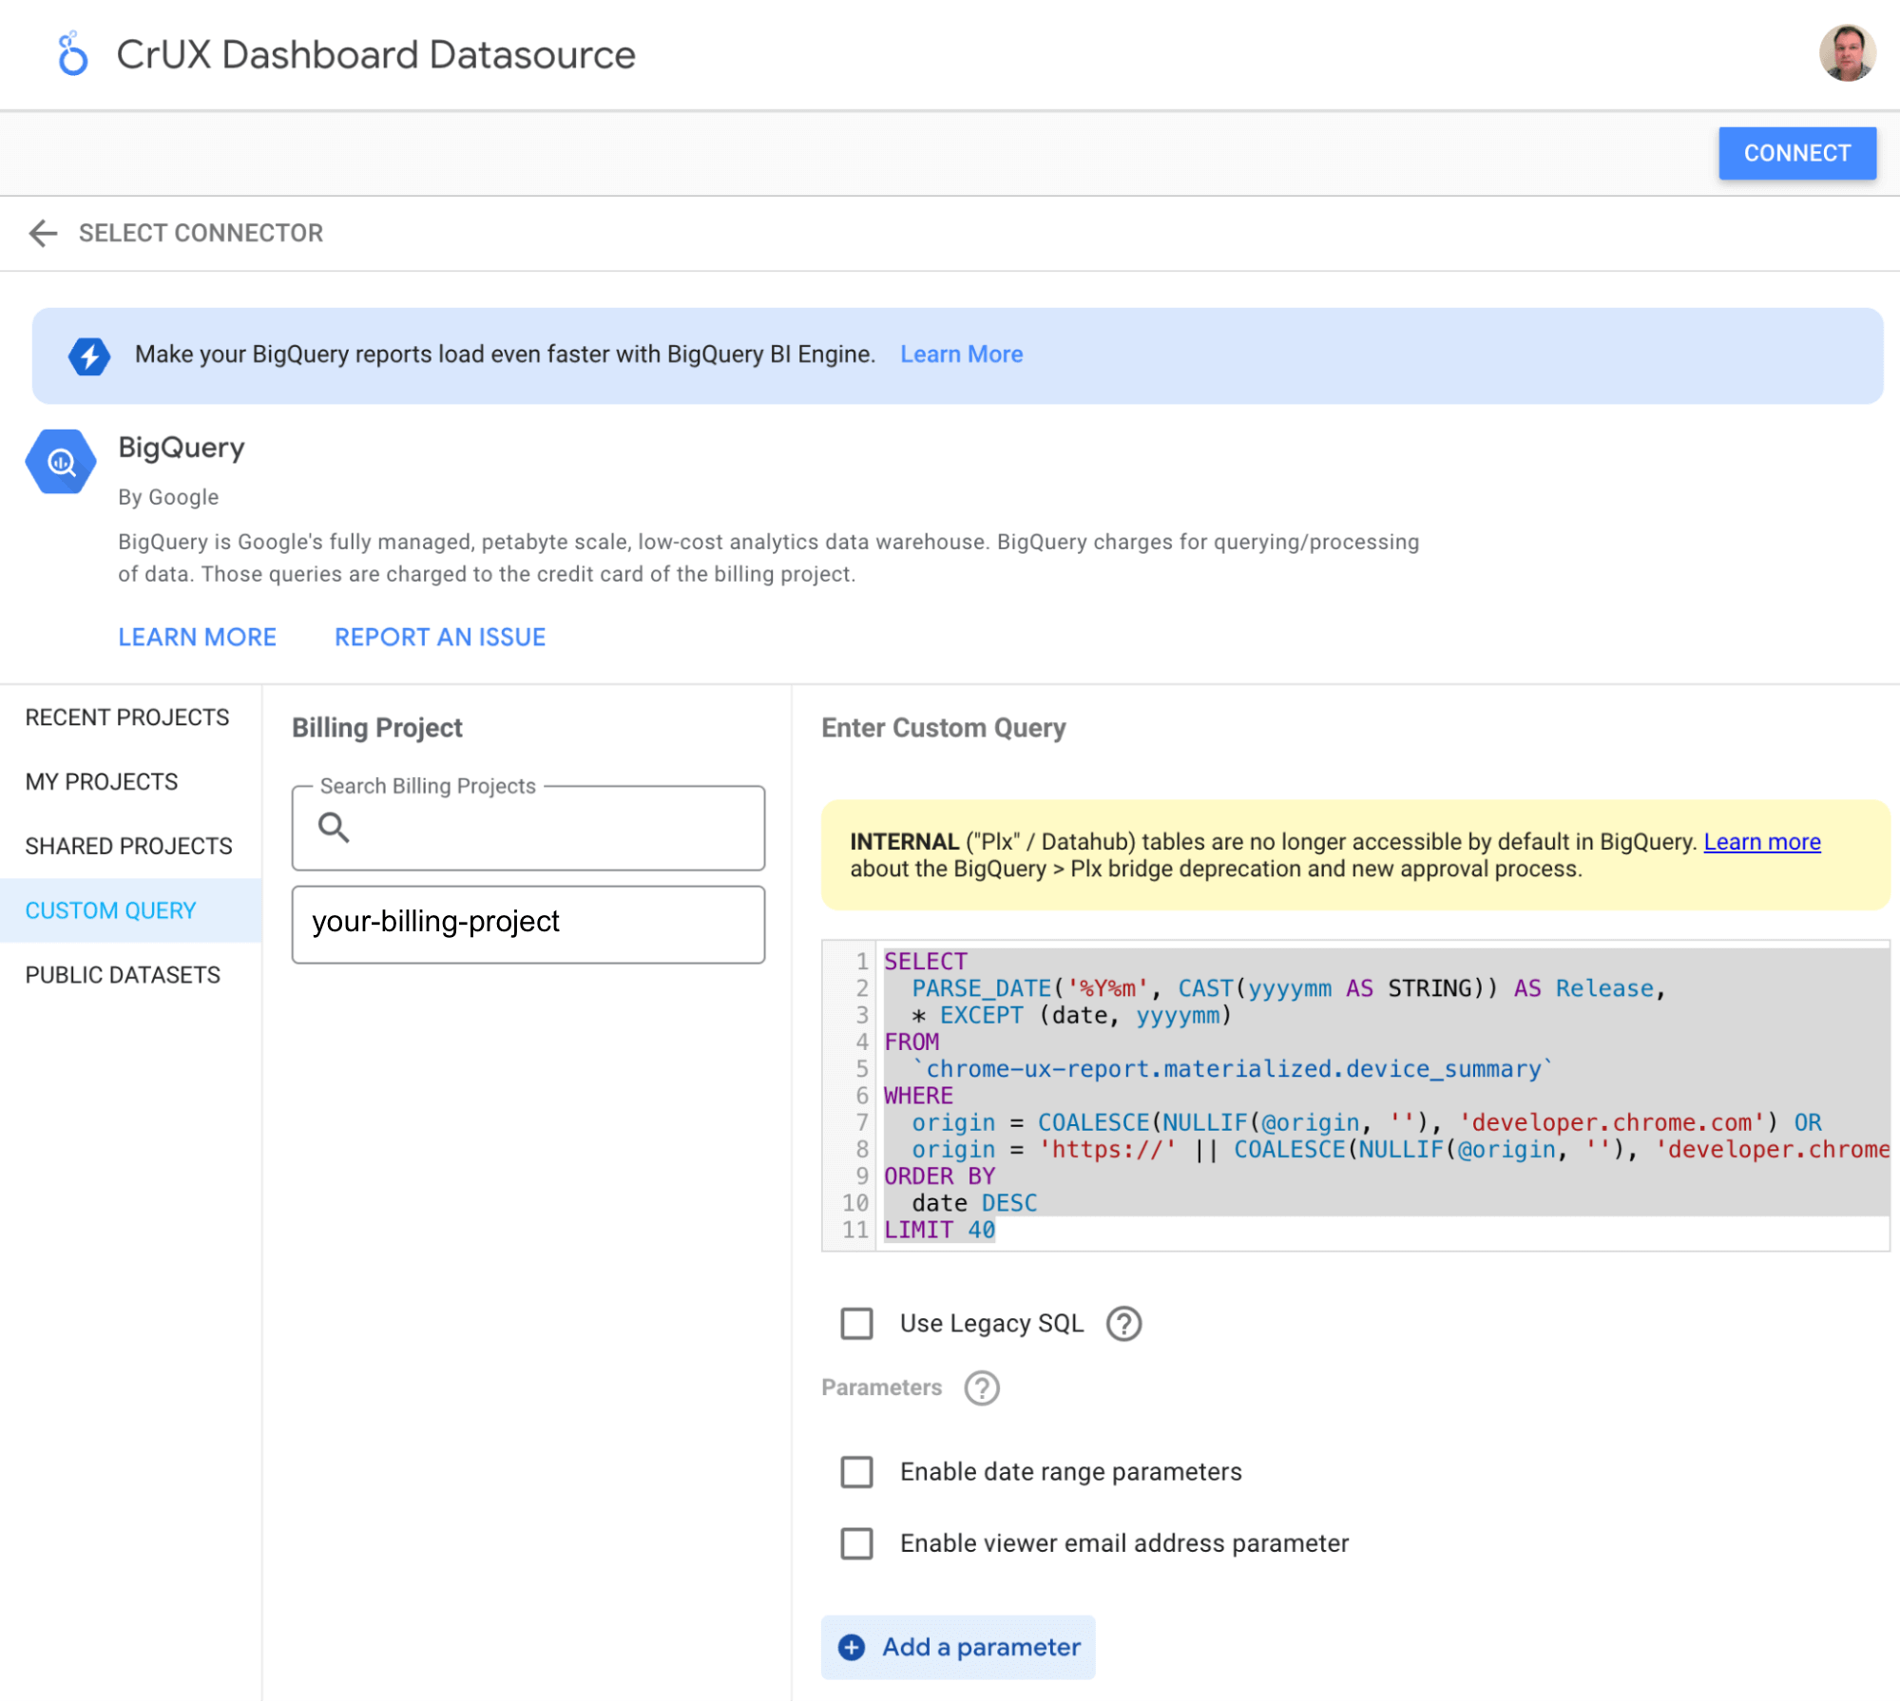Open the SHARED PROJECTS section
Screen dimensions: 1900x1702
coord(128,845)
